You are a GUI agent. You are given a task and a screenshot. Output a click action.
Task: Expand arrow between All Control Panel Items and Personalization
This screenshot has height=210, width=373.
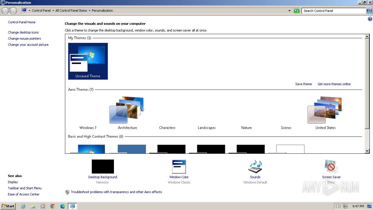click(89, 11)
